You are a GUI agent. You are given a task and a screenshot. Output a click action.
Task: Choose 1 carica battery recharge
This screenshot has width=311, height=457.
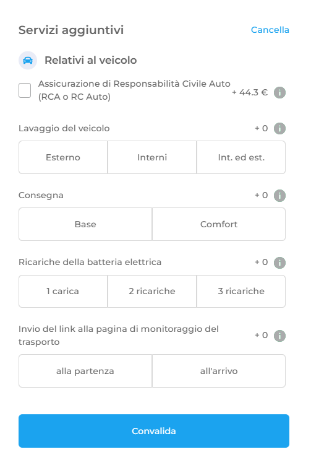click(x=63, y=291)
